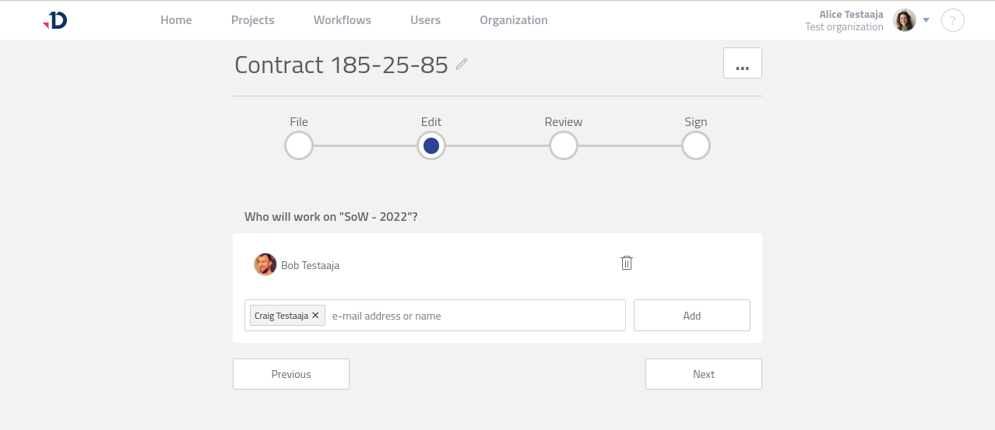The width and height of the screenshot is (995, 430).
Task: Open the Workflows page
Action: click(343, 20)
